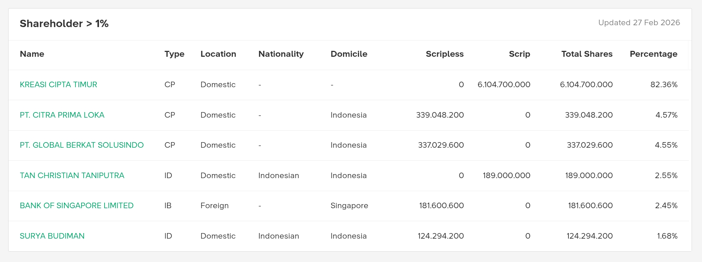
Task: Select the 2.45% percentage value
Action: (666, 206)
